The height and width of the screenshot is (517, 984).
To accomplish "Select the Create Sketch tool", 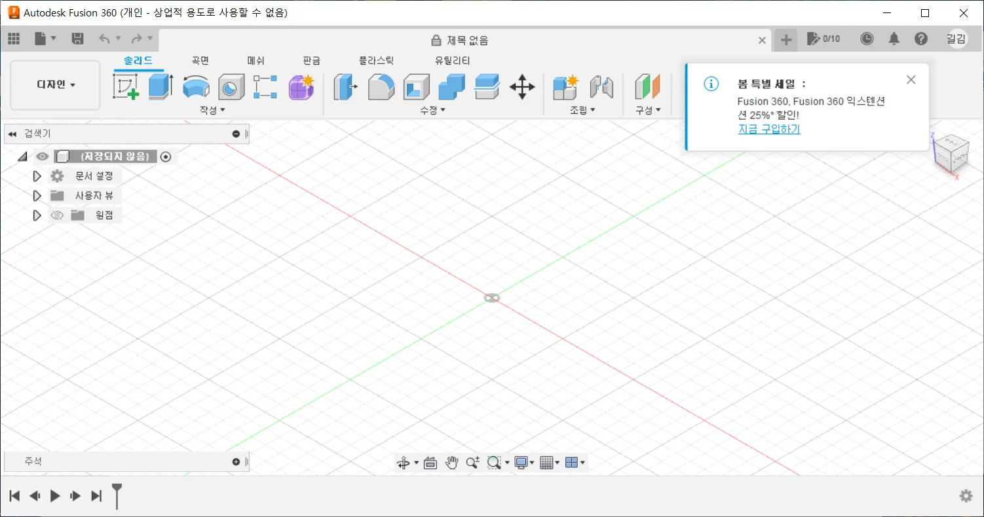I will [125, 86].
